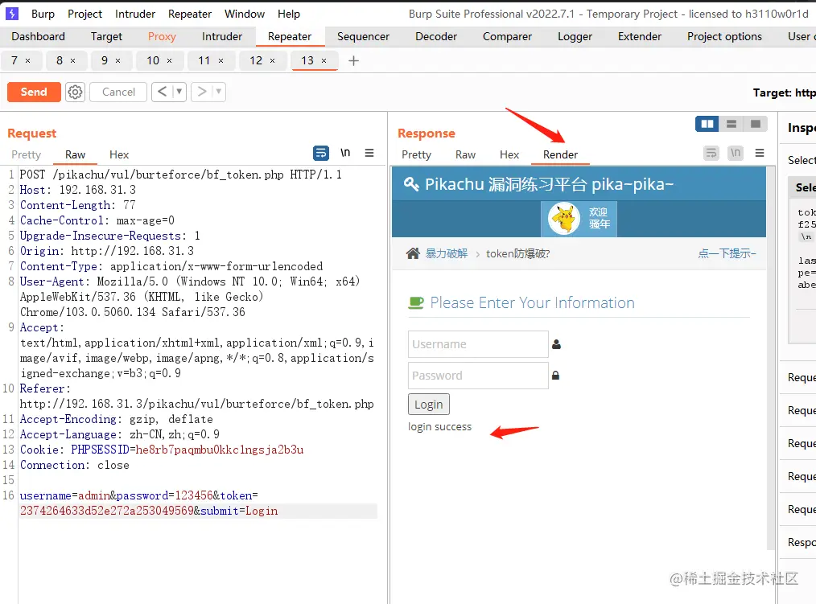Toggle word wrap in Response panel
The width and height of the screenshot is (816, 604).
pos(711,153)
